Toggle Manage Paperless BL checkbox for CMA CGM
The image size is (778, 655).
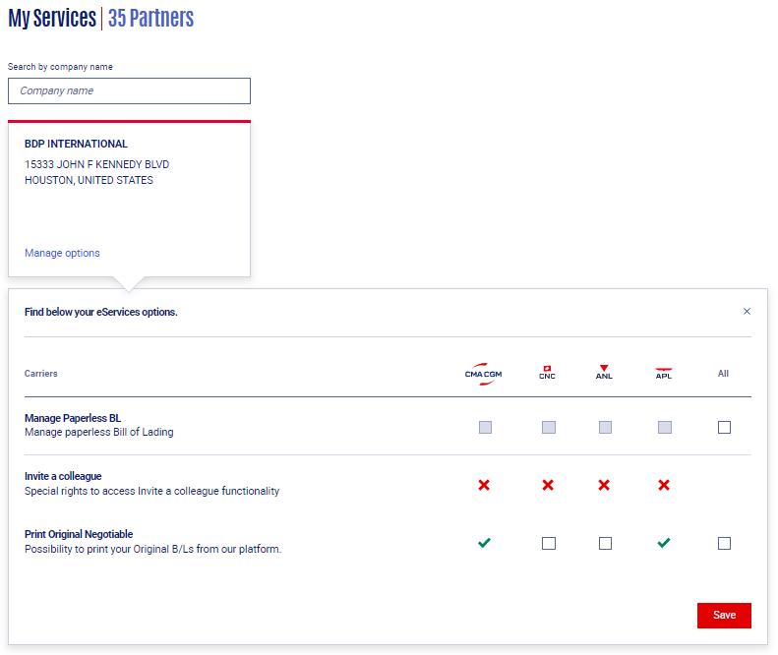tap(485, 427)
